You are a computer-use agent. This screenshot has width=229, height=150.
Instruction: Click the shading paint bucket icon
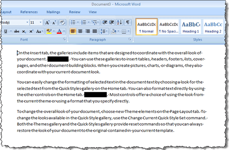tap(114, 31)
